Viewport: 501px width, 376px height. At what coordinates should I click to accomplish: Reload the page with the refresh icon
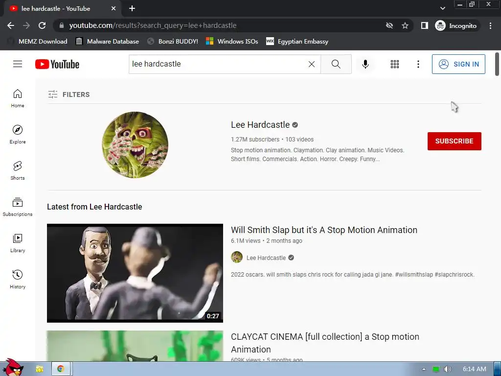tap(42, 25)
